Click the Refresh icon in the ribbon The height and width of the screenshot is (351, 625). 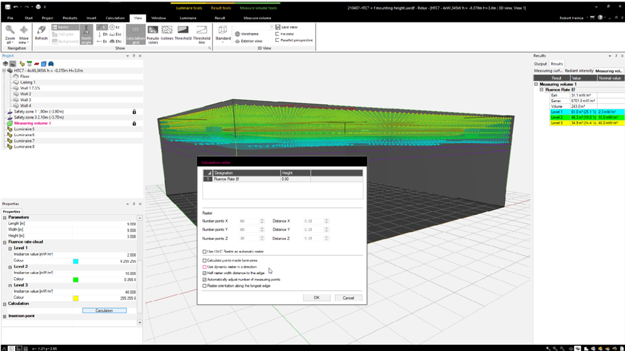click(41, 33)
